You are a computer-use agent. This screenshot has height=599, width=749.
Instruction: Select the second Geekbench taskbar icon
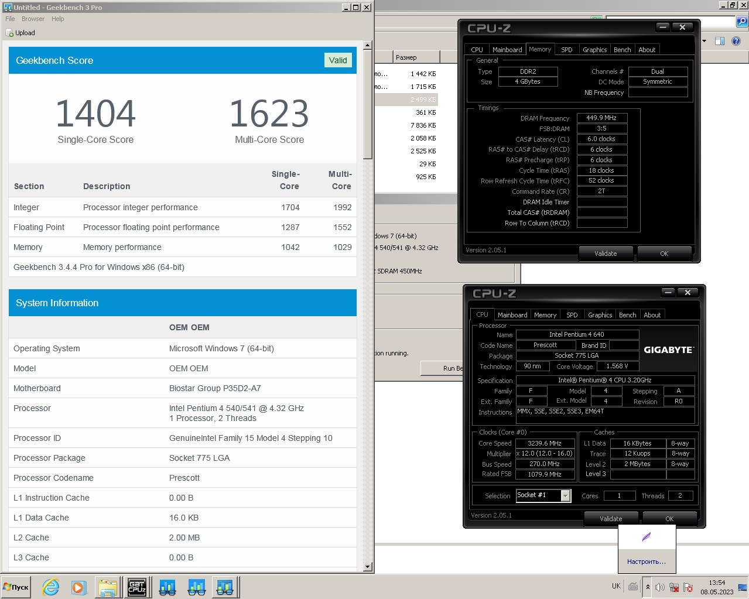pyautogui.click(x=196, y=587)
